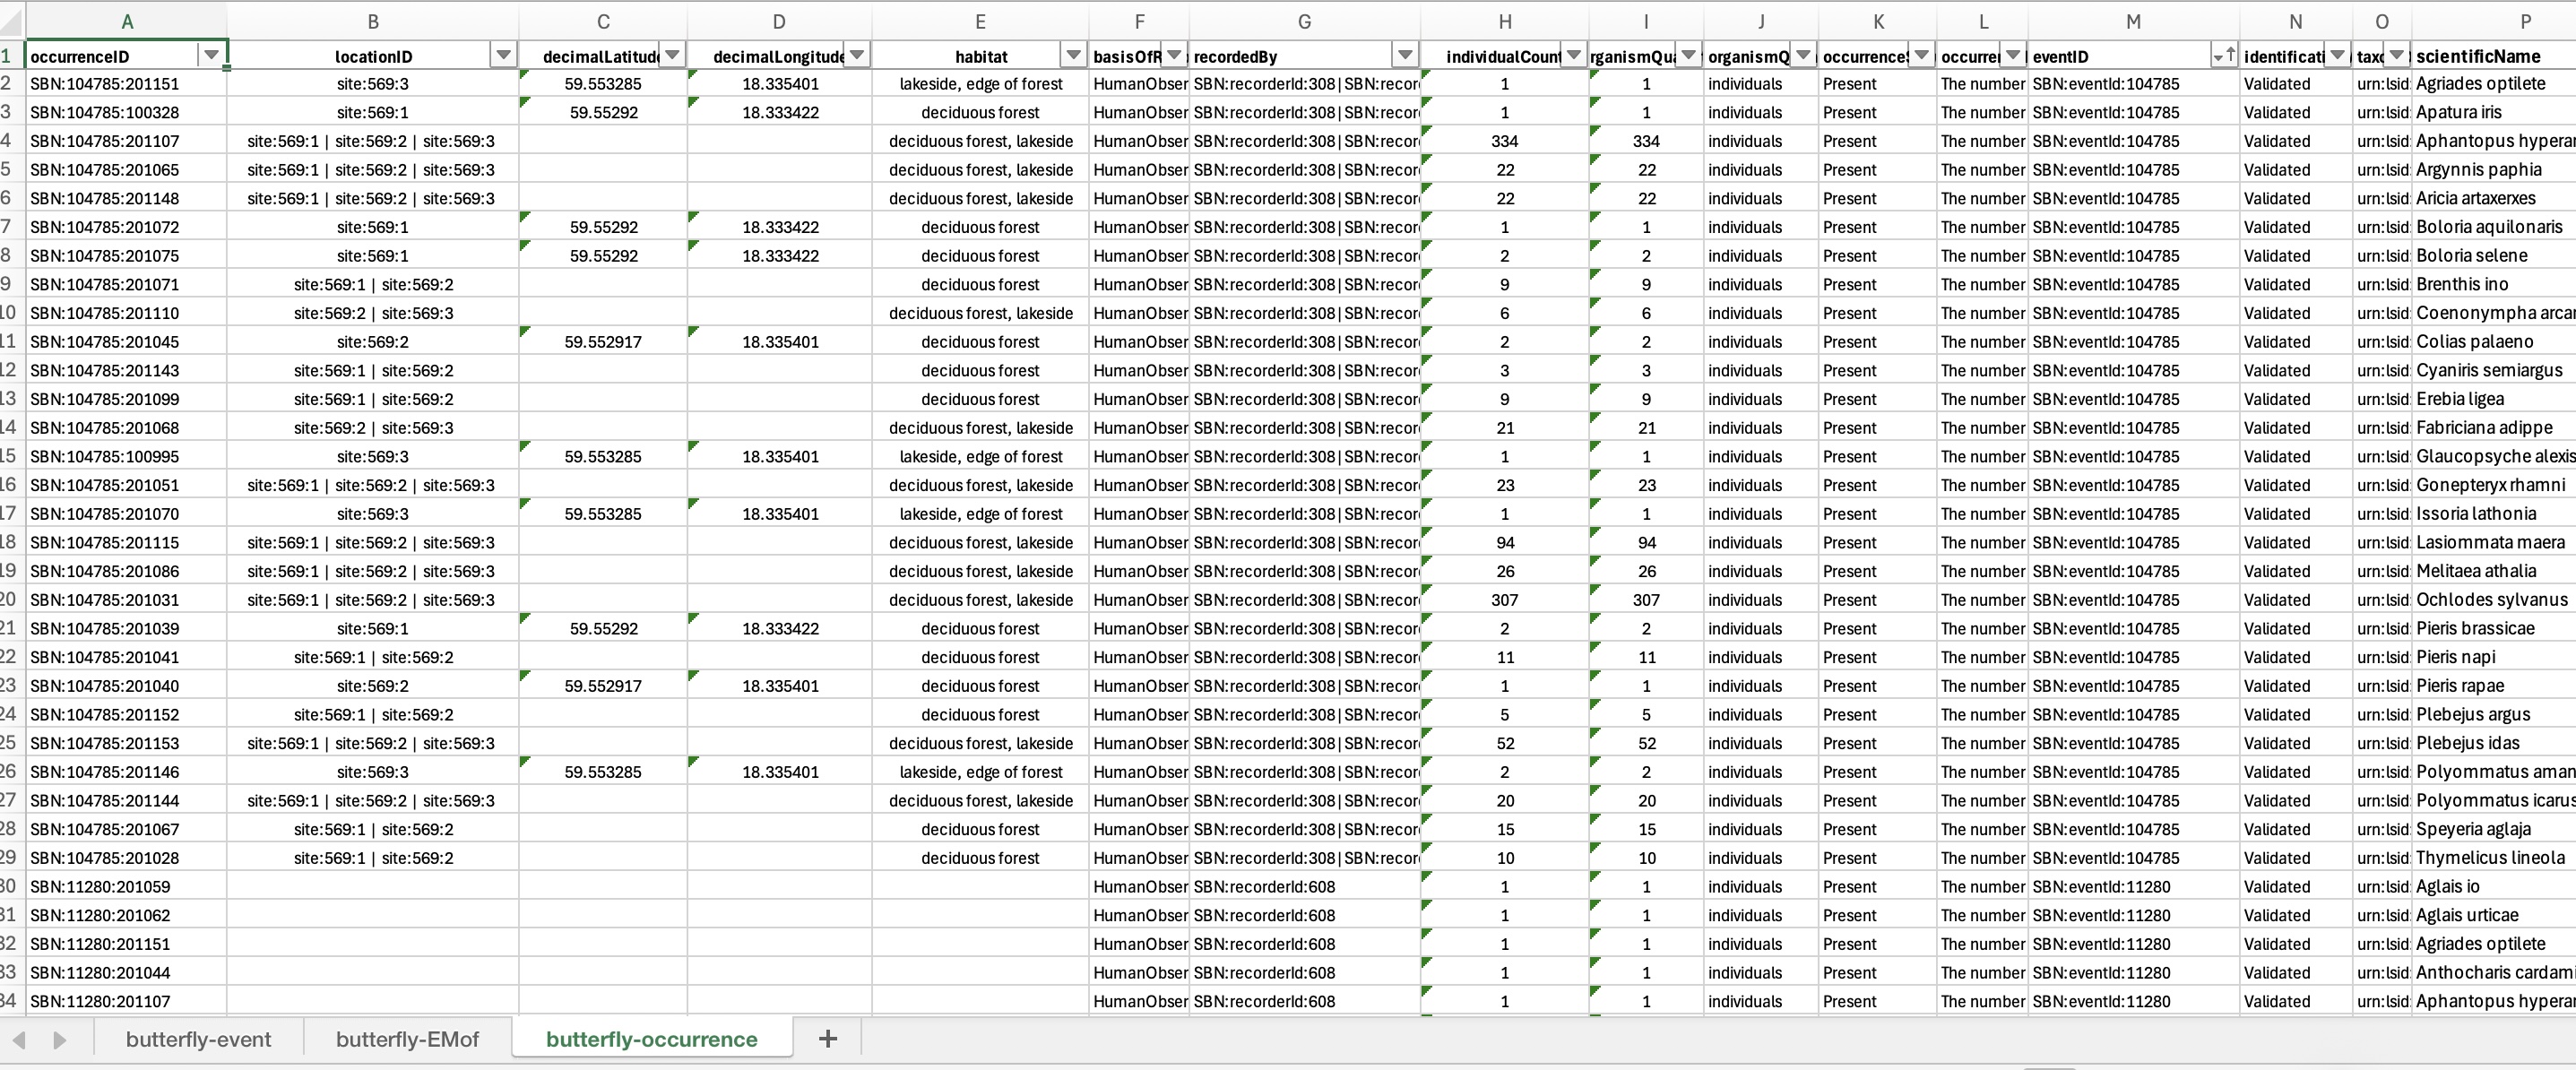Click the filter icon on individualCount header

1573,55
